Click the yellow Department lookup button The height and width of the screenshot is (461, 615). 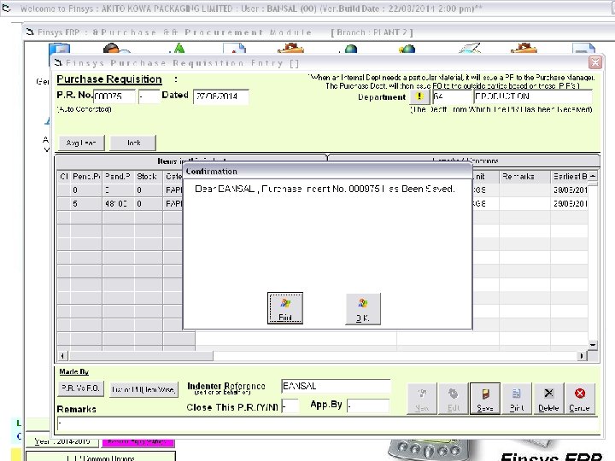[419, 96]
